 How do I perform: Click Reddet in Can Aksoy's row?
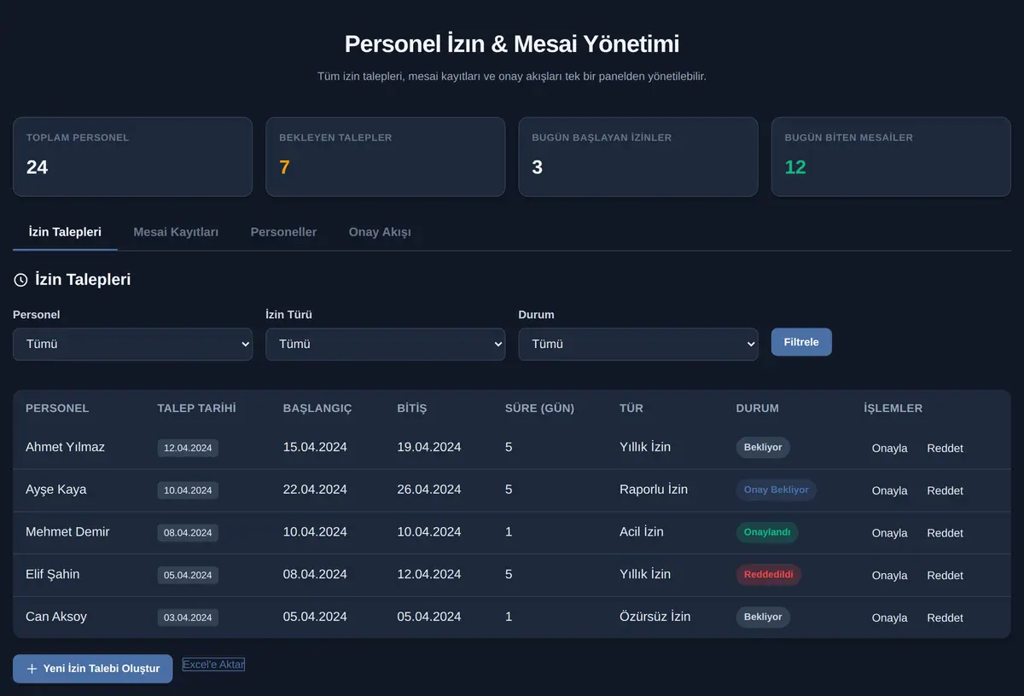click(x=945, y=618)
